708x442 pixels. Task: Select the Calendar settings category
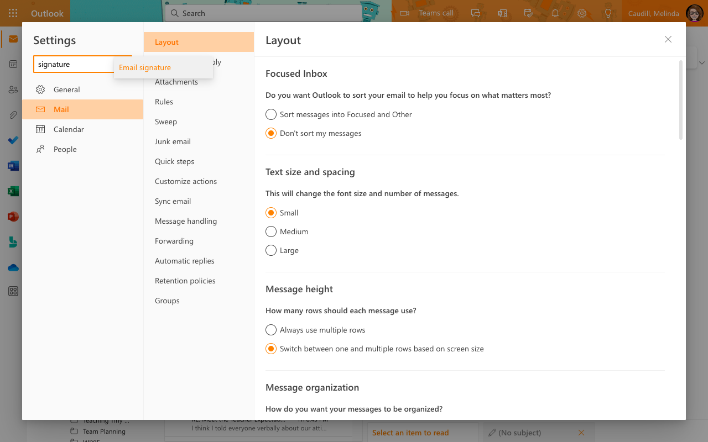tap(82, 129)
